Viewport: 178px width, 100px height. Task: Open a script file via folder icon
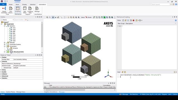(125, 20)
